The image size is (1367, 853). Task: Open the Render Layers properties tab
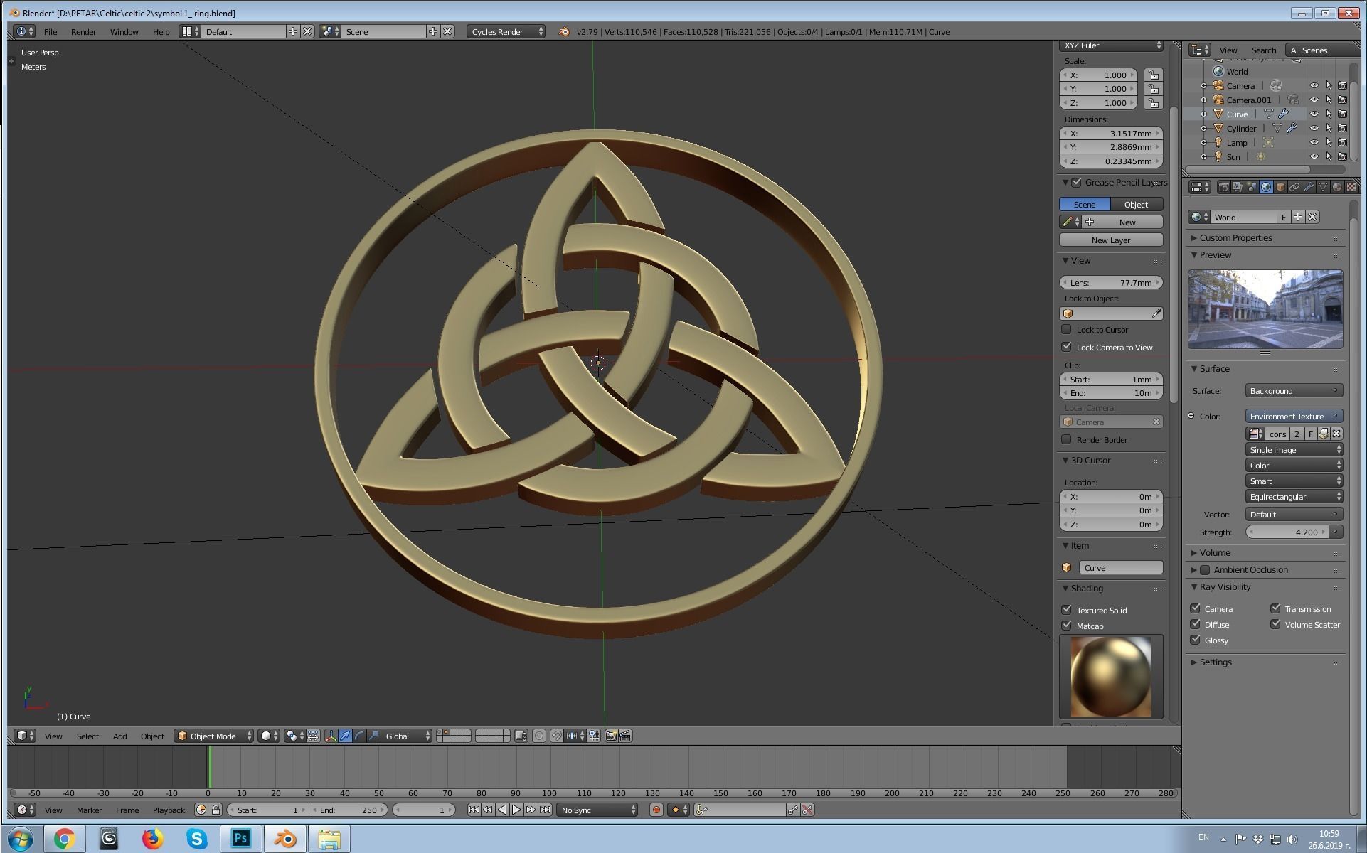pyautogui.click(x=1238, y=187)
